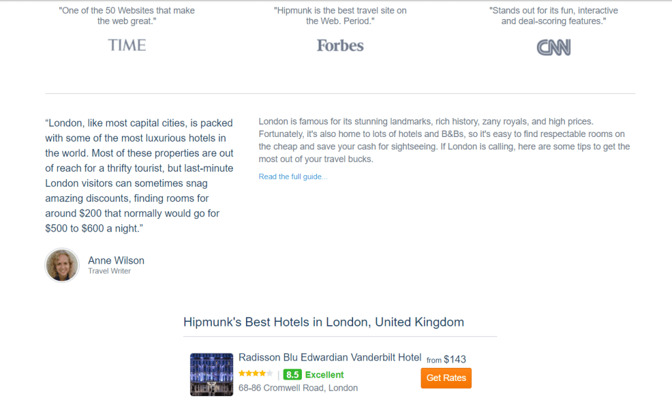Viewport: 672px width, 398px height.
Task: Click the hotel star rating icons
Action: pyautogui.click(x=255, y=374)
